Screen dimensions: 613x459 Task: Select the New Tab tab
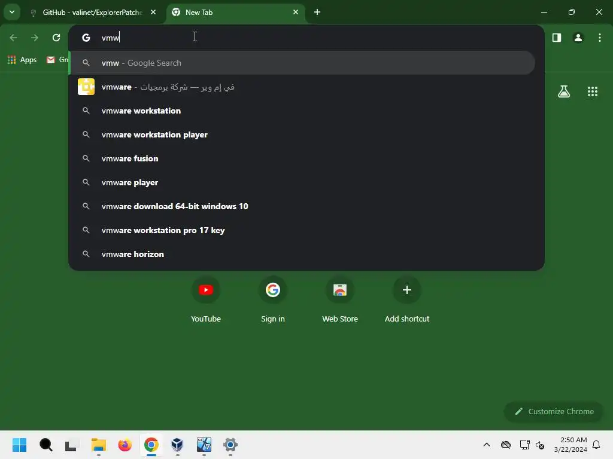pos(236,13)
